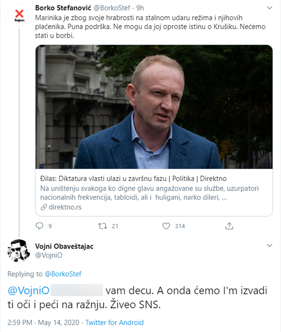Like the tweet with the heart icon
Image resolution: width=281 pixels, height=332 pixels.
point(166,226)
